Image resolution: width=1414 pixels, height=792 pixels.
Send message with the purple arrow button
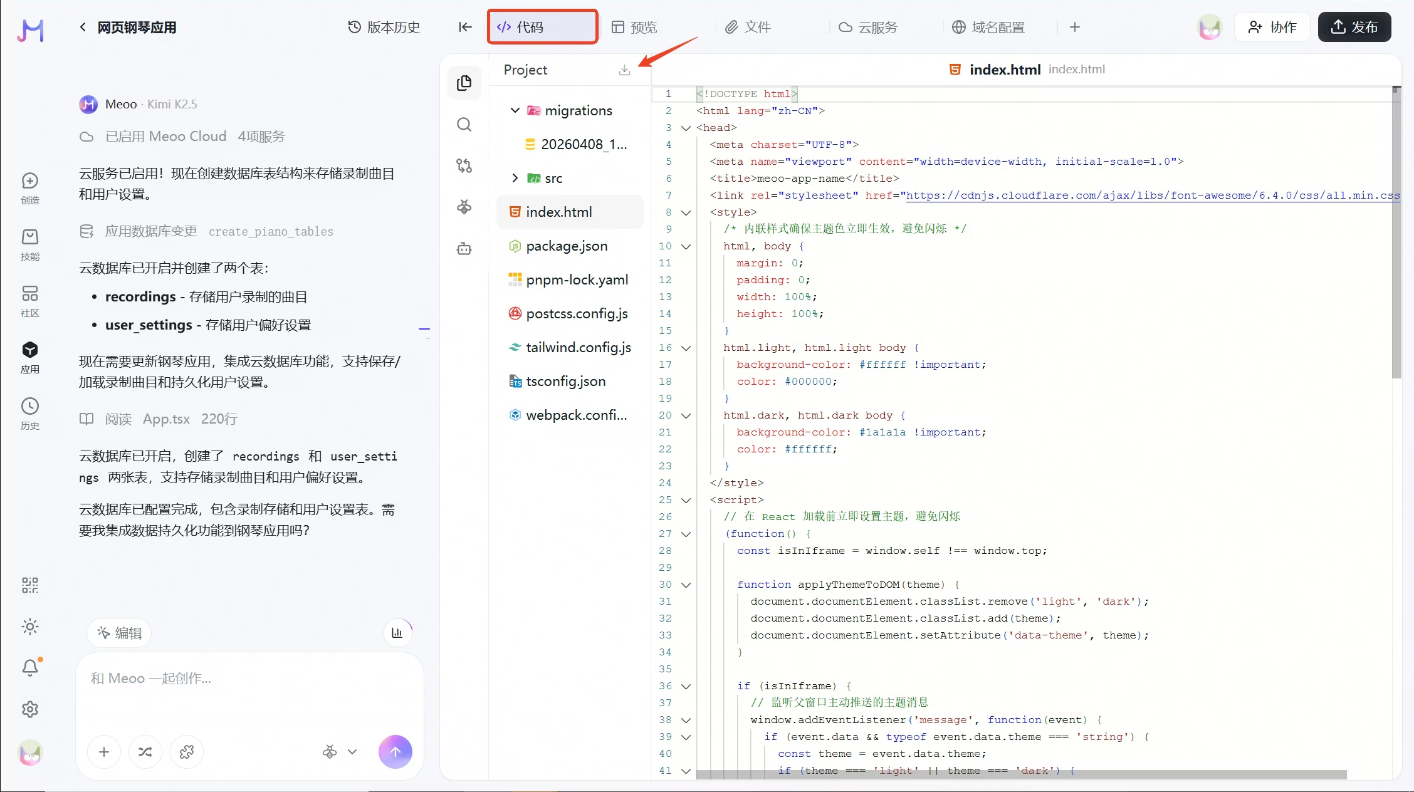pyautogui.click(x=395, y=752)
